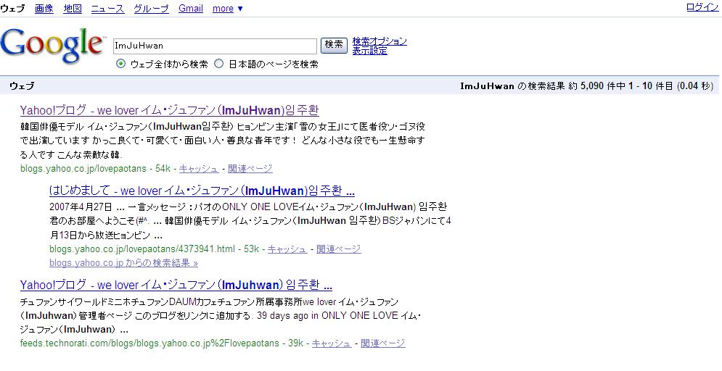Select the ウェブ全体から検索 radio button
The image size is (722, 371).
pyautogui.click(x=120, y=64)
